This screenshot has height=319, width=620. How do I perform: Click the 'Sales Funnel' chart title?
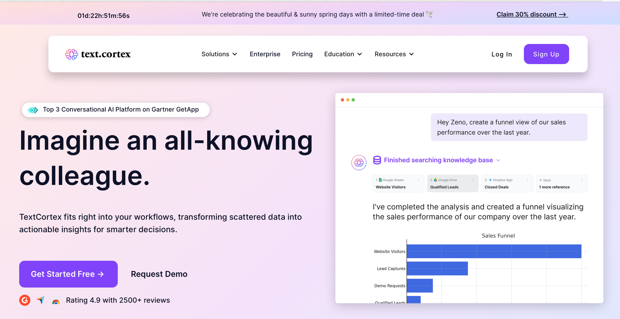tap(498, 236)
